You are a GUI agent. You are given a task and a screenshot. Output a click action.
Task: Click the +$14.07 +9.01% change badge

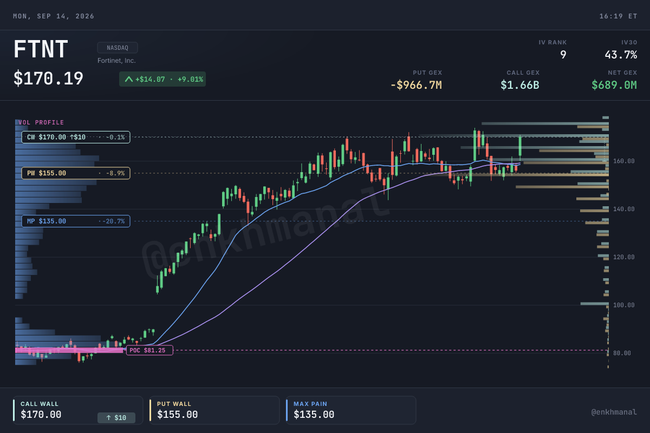click(162, 79)
